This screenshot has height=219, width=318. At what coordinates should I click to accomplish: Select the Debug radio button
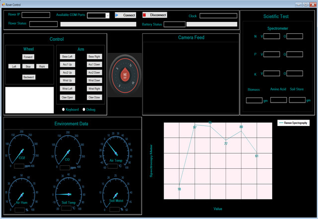(84, 109)
